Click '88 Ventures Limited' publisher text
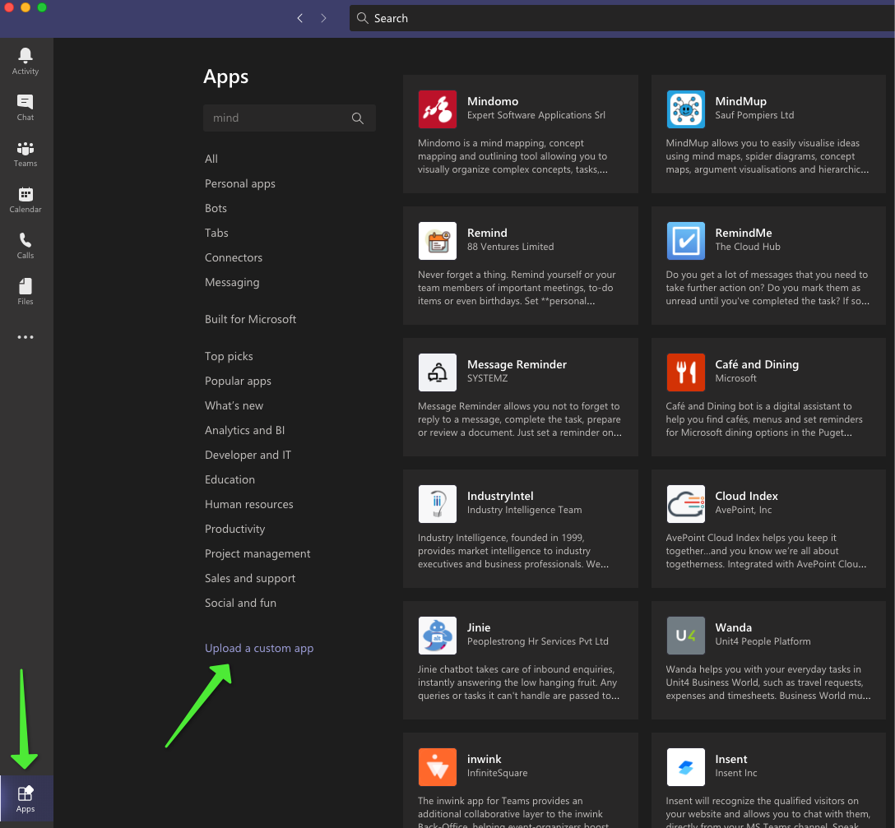The width and height of the screenshot is (895, 828). click(510, 247)
